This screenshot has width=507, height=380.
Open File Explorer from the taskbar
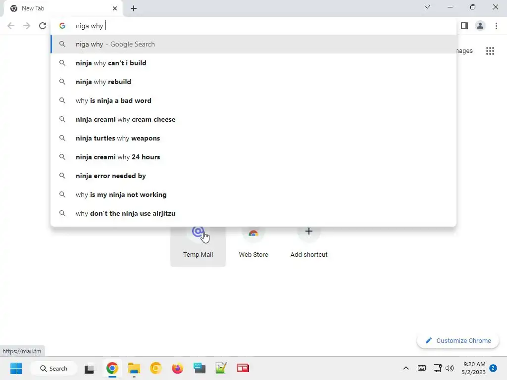click(x=134, y=368)
